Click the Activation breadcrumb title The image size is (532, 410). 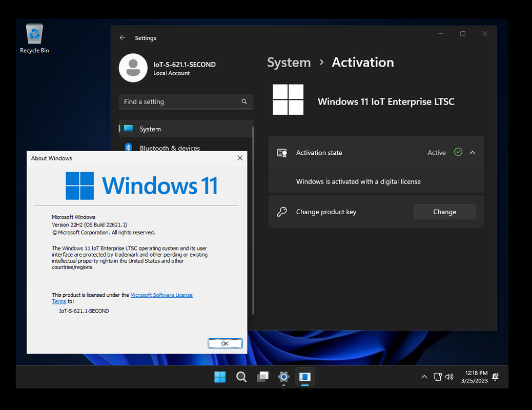[x=363, y=63]
